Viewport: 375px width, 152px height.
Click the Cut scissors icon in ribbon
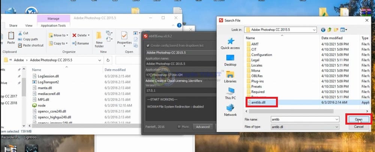click(20, 33)
